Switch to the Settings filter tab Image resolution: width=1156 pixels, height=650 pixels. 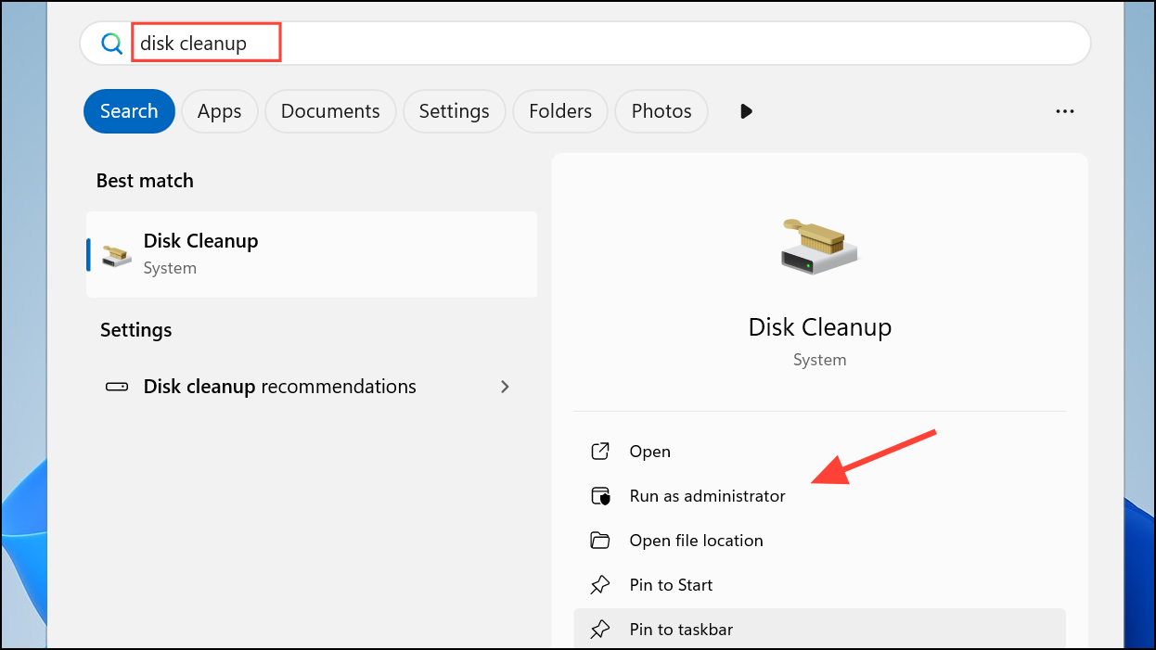coord(454,111)
